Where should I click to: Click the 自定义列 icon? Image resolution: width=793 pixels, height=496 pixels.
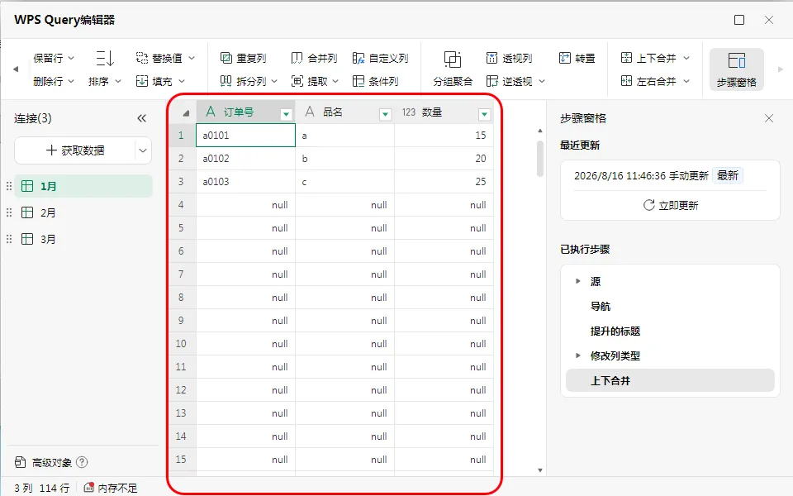click(x=358, y=58)
